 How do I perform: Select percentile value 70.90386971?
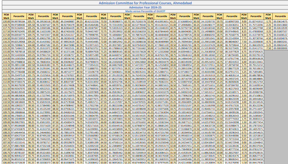coord(116,22)
